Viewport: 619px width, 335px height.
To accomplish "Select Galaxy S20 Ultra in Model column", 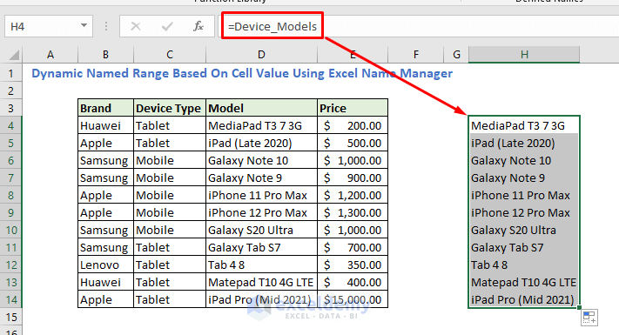I will 261,230.
